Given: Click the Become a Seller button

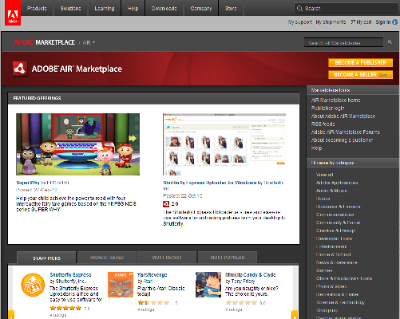Looking at the screenshot, I should click(x=360, y=75).
